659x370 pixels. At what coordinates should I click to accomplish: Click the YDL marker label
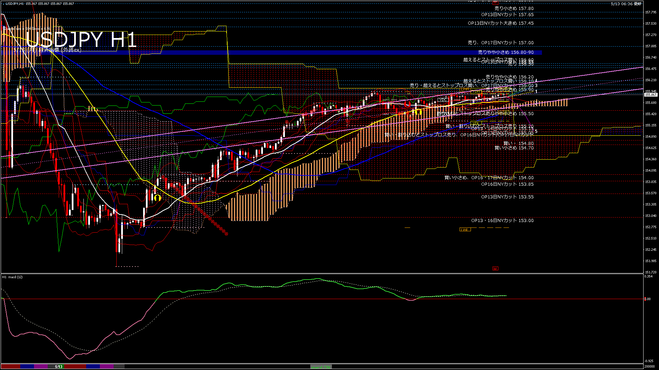pos(476,123)
